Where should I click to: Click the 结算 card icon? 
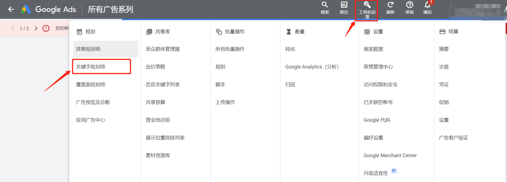[x=442, y=32]
